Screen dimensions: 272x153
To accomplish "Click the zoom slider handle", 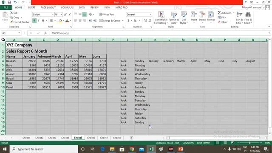I will [x=250, y=143].
